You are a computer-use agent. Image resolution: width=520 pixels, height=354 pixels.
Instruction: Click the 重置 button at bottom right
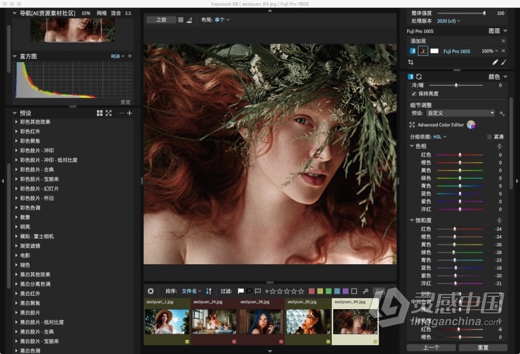(x=483, y=348)
